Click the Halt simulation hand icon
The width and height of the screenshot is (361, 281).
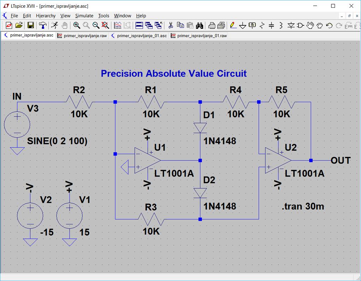[65, 25]
